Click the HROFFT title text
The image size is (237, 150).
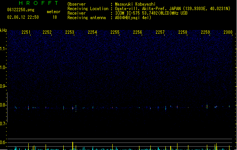click(x=38, y=3)
